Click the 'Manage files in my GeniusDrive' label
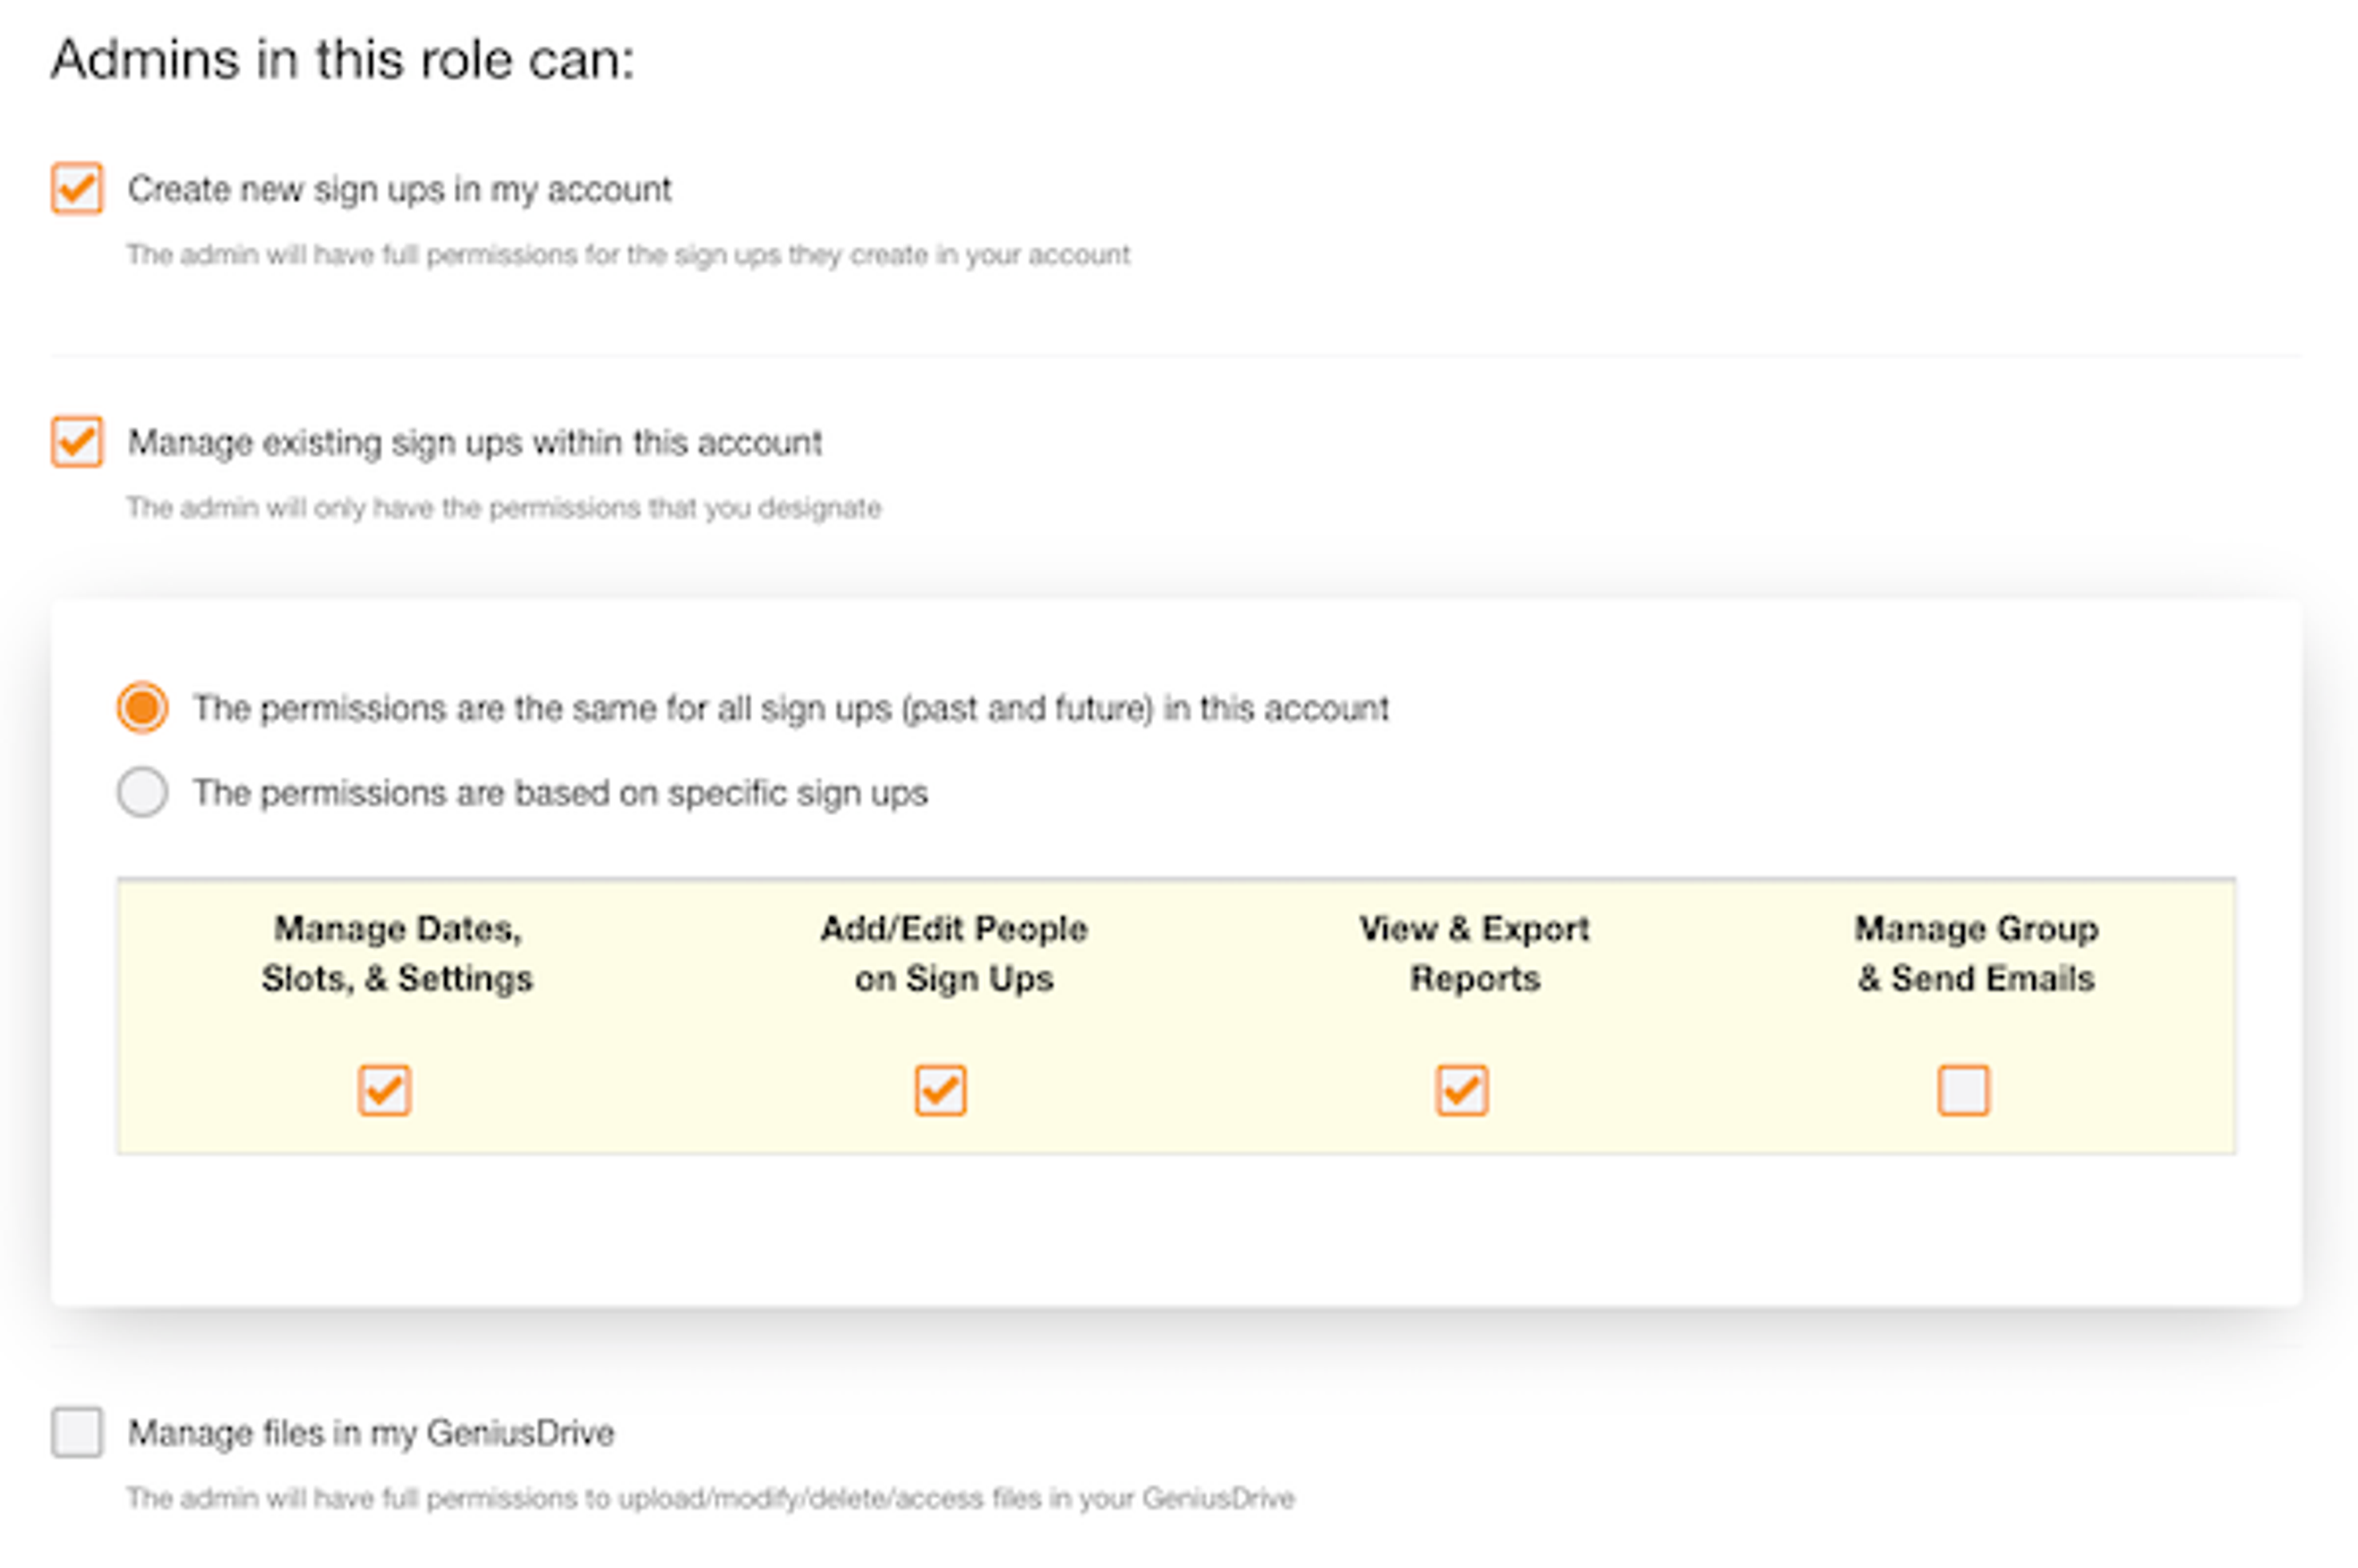 coord(370,1433)
